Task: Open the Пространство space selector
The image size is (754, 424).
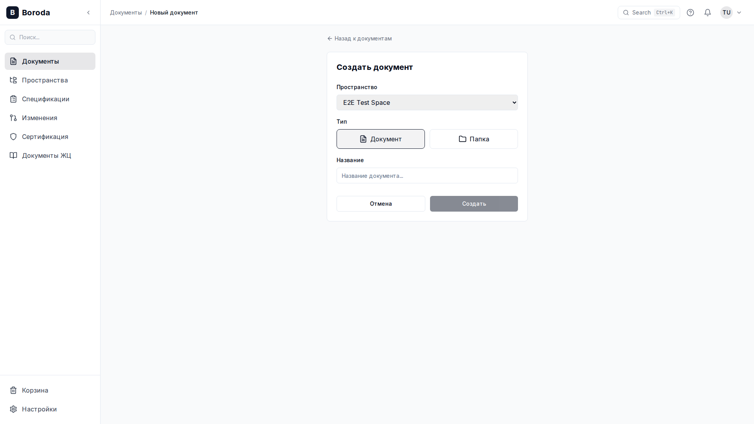Action: pyautogui.click(x=427, y=102)
